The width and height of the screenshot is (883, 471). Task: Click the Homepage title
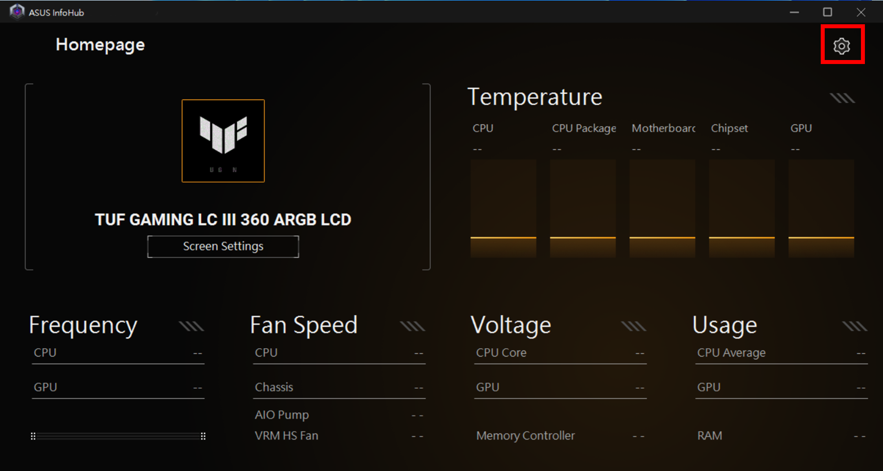100,45
